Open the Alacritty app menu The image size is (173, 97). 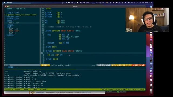pyautogui.click(x=9, y=3)
